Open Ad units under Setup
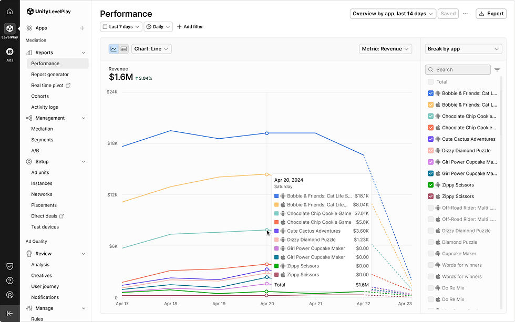The image size is (515, 322). [40, 173]
